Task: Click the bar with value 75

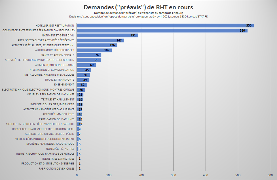Action: coord(88,60)
